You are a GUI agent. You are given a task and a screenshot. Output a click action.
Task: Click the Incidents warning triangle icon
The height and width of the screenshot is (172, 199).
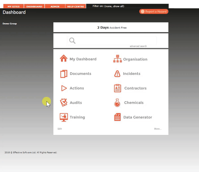point(117,74)
